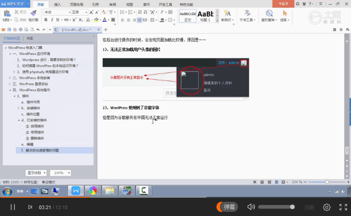Viewport: 351px width, 216px height.
Task: Switch to the 书签 bookmarks pane tab
Action: coord(30,38)
